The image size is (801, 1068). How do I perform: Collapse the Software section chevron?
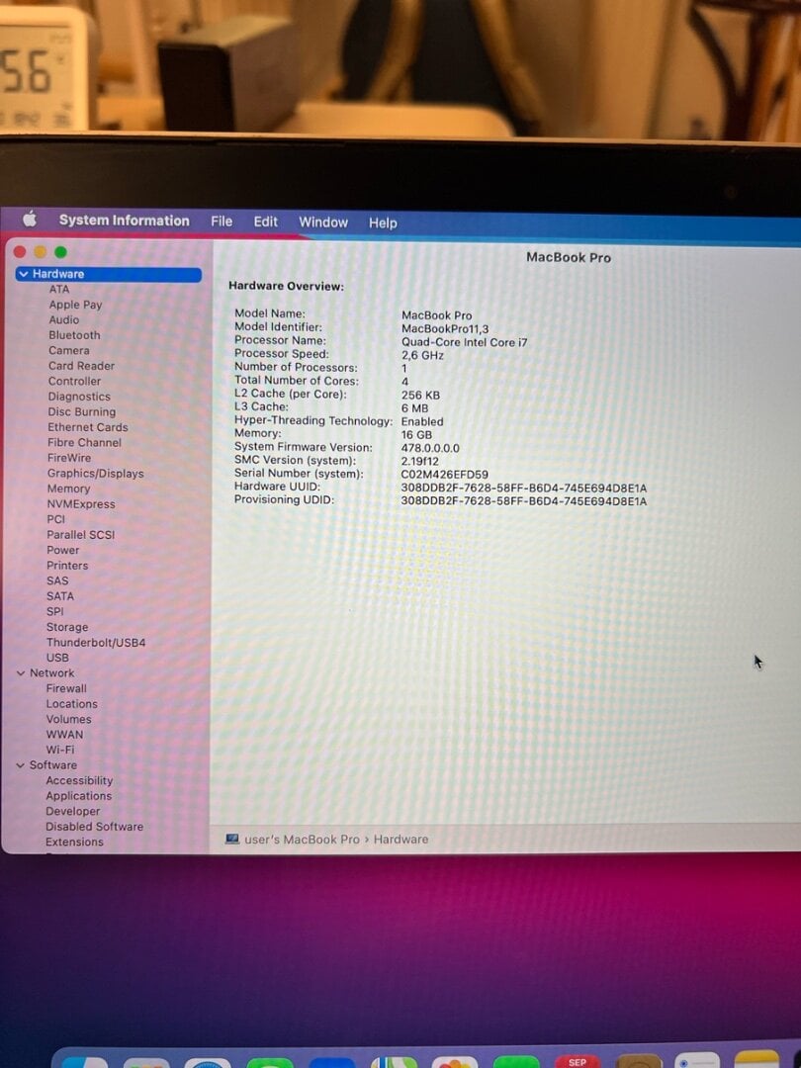pyautogui.click(x=20, y=765)
